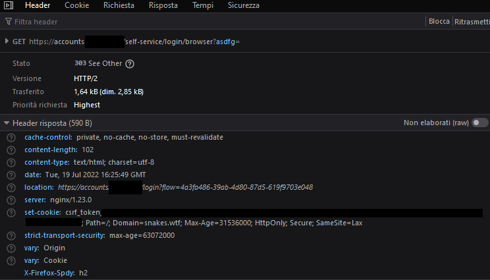Select the text/html; charset=utf-8 value
This screenshot has width=490, height=280.
click(x=114, y=162)
